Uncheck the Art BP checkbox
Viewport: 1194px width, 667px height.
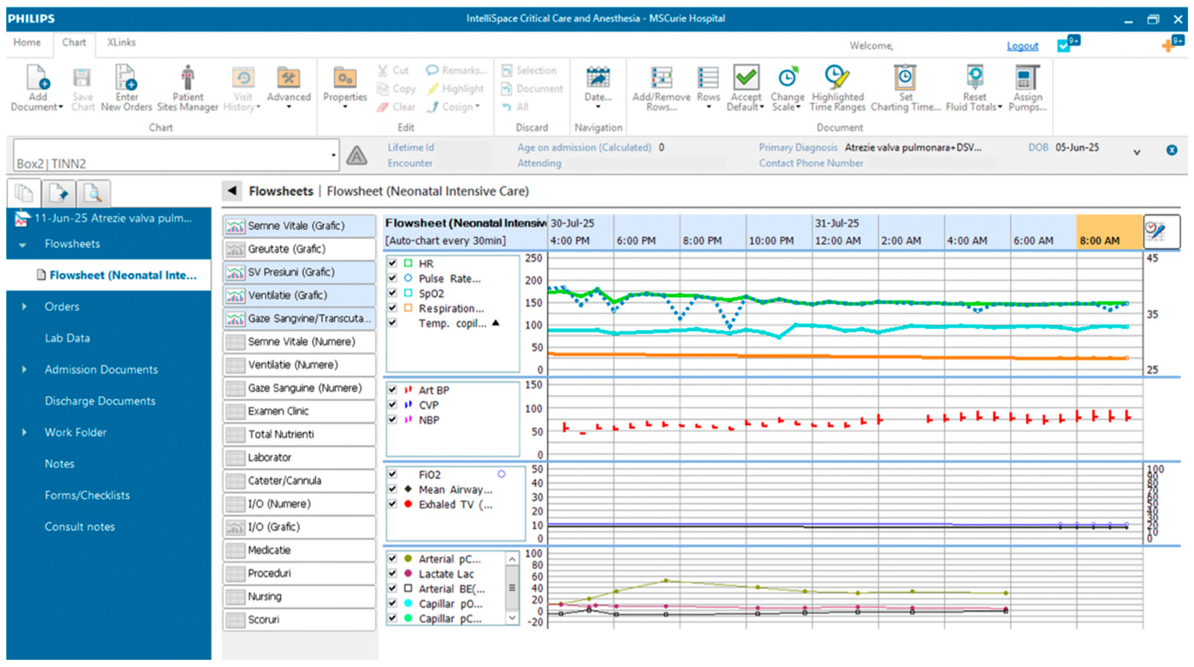coord(392,390)
